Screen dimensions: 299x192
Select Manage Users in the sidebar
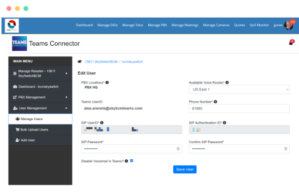coord(40,119)
